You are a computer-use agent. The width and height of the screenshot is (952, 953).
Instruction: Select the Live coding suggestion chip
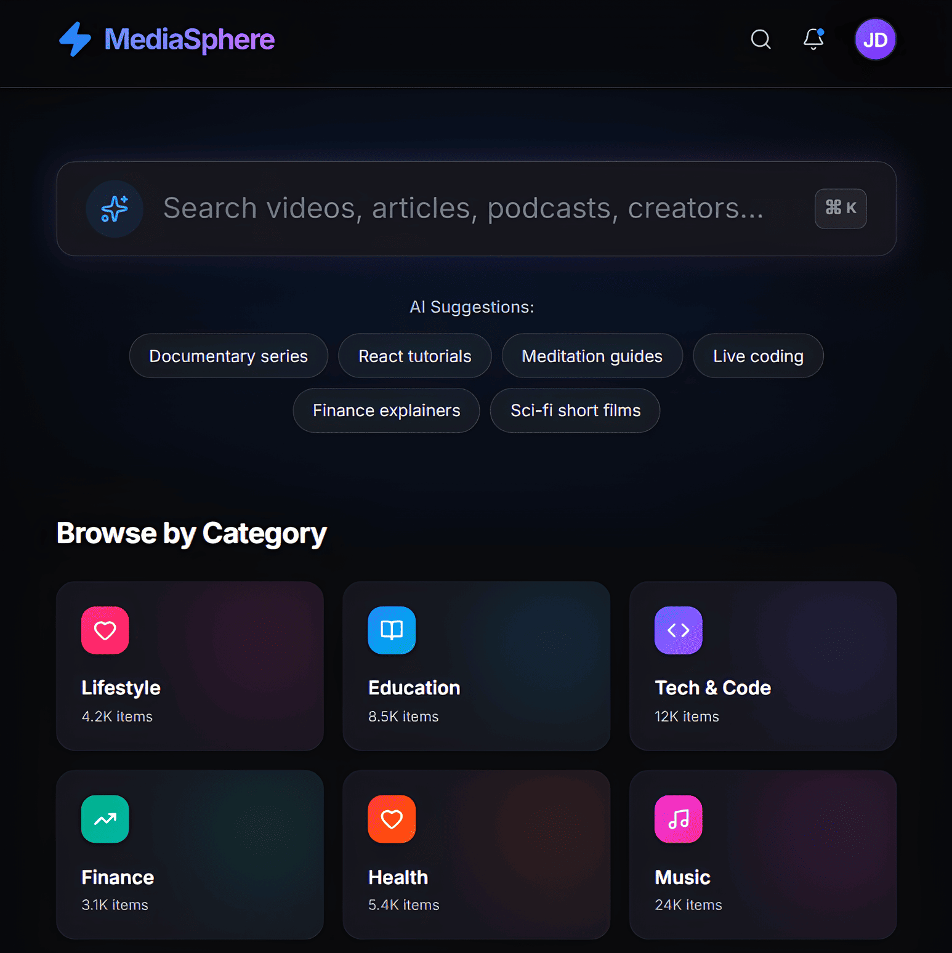click(x=757, y=356)
